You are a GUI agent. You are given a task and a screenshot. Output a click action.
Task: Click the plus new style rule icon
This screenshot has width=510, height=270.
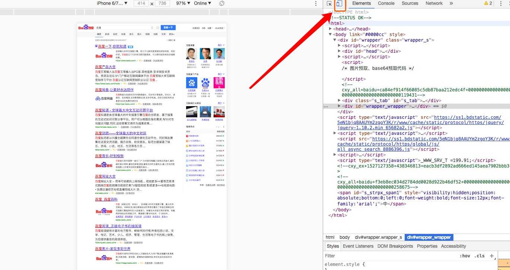492,256
